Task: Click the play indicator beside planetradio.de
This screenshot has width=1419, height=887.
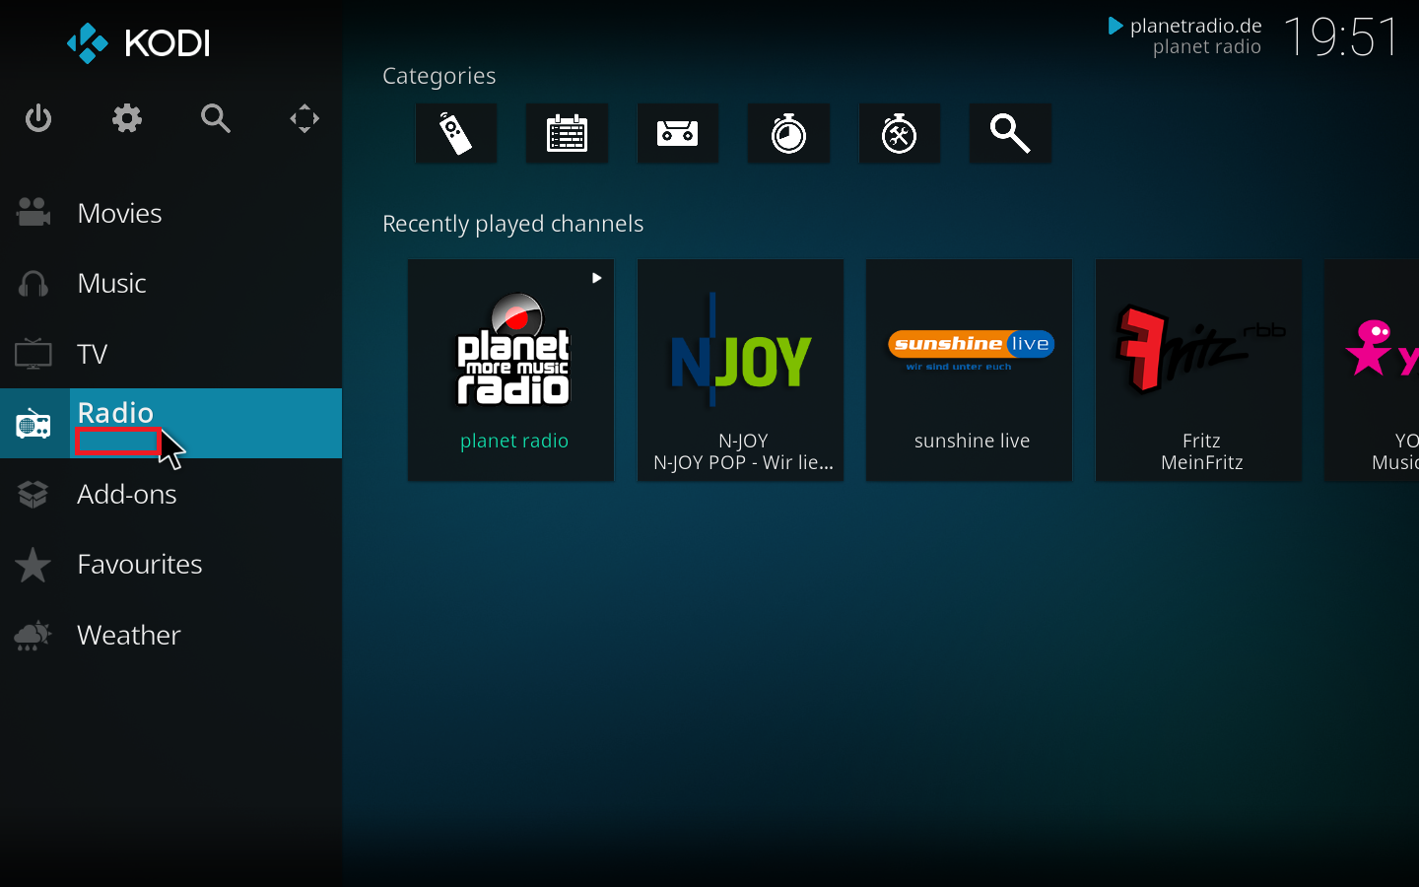Action: [x=1115, y=26]
